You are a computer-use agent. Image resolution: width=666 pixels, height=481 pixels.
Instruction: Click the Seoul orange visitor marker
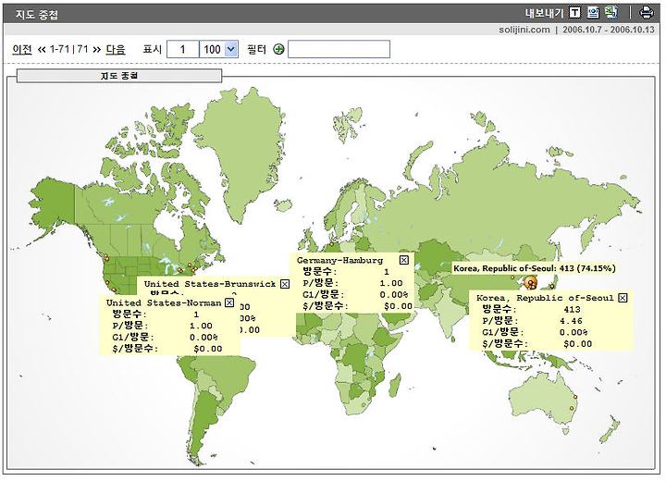pyautogui.click(x=530, y=282)
